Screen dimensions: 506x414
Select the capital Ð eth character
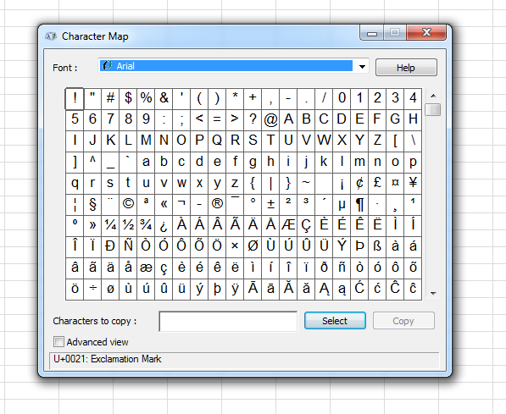point(110,246)
